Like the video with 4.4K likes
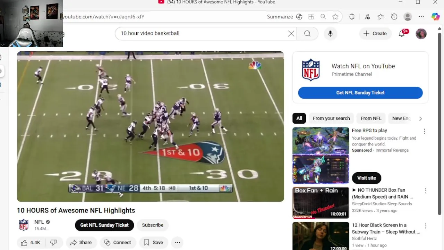 click(31, 243)
